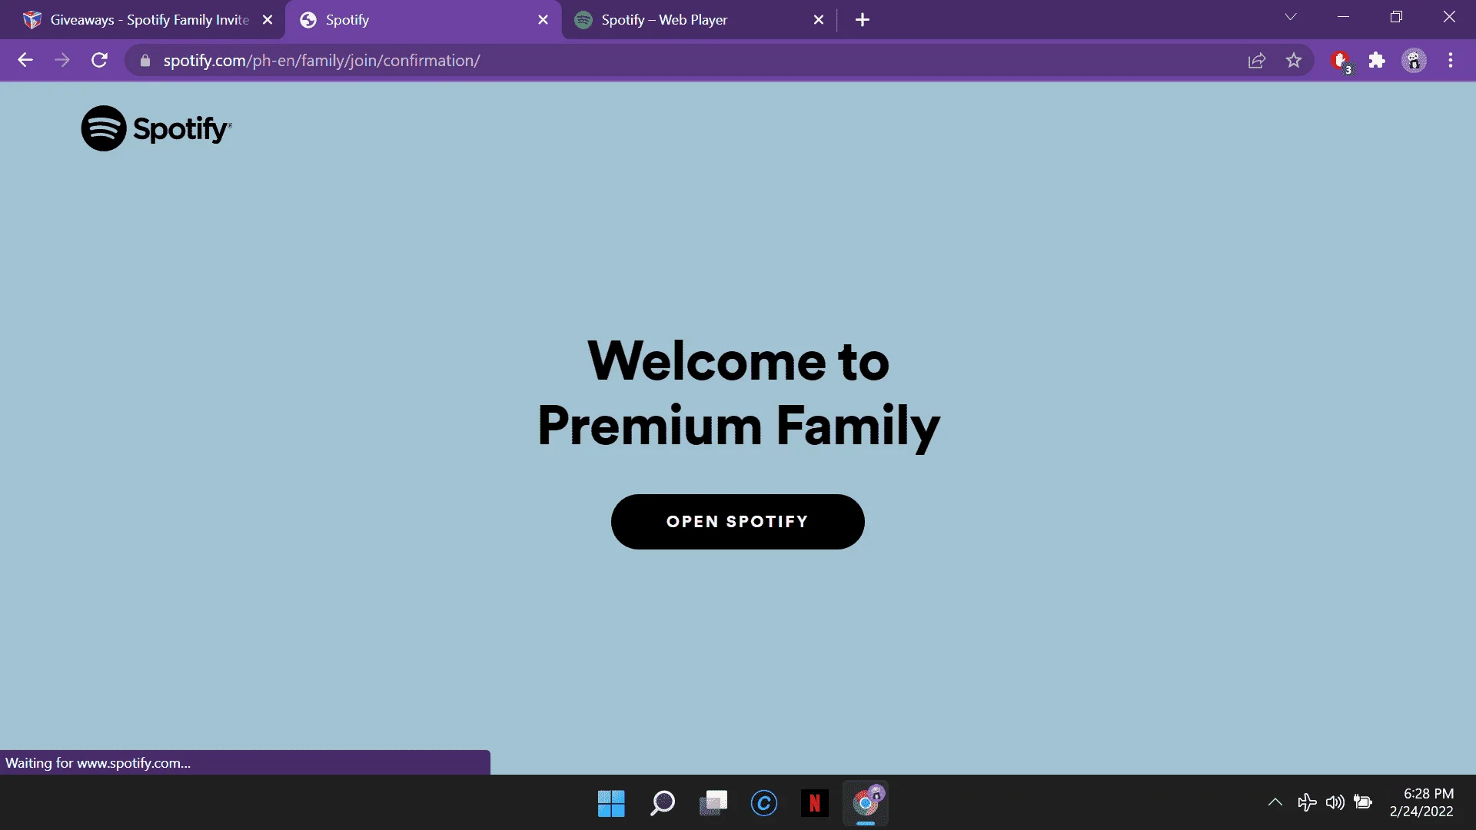Open the ad blocker extension with badge 3
Image resolution: width=1476 pixels, height=830 pixels.
[x=1341, y=61]
